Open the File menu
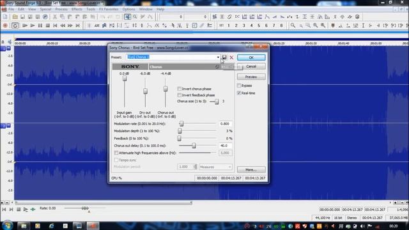Image resolution: width=409 pixels, height=230 pixels. tap(11, 9)
